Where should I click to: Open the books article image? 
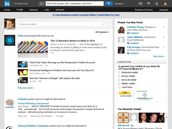pos(33,49)
